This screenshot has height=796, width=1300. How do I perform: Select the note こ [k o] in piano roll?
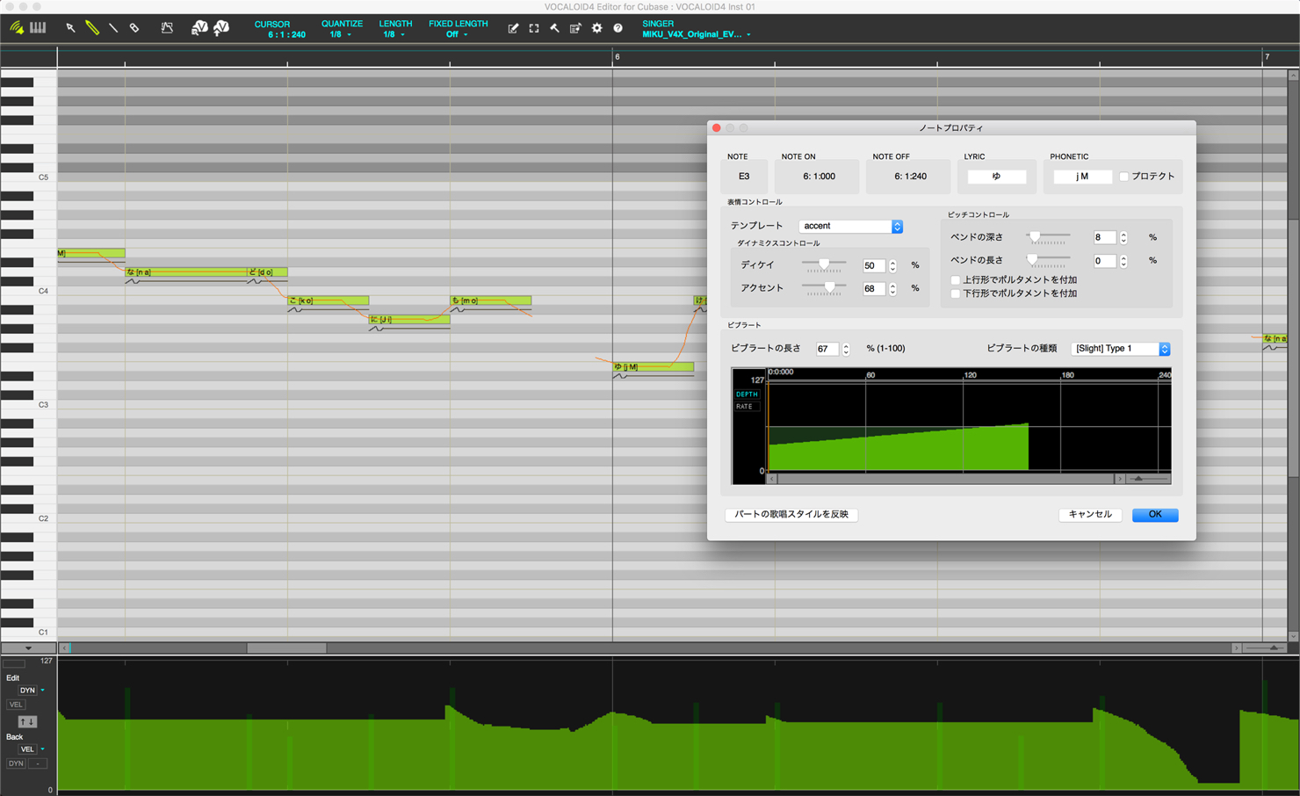tap(329, 300)
